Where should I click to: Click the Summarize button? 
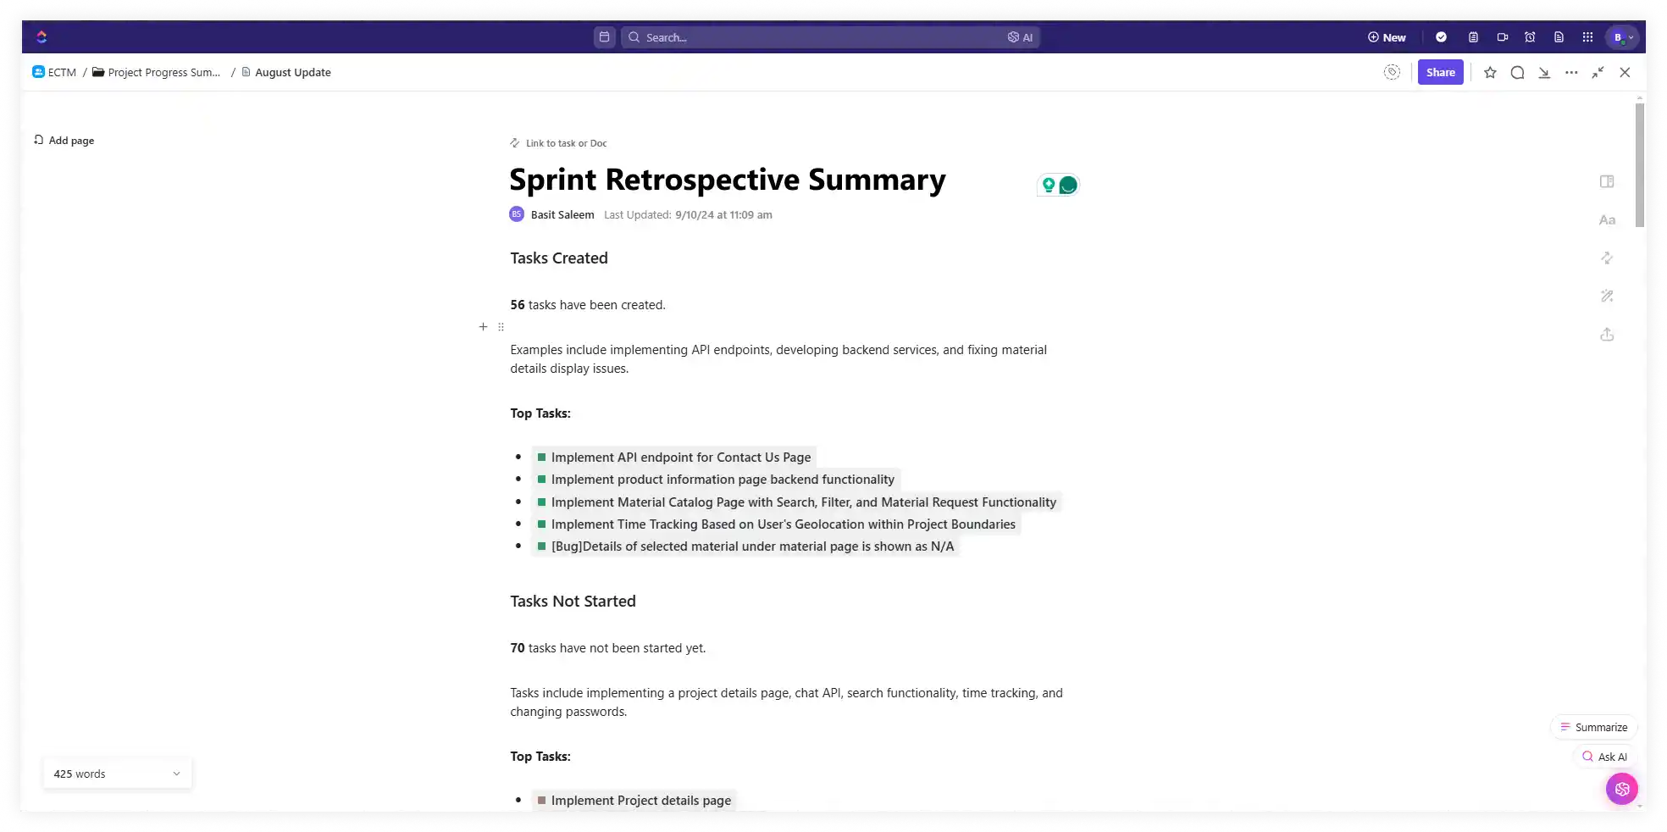pos(1593,727)
